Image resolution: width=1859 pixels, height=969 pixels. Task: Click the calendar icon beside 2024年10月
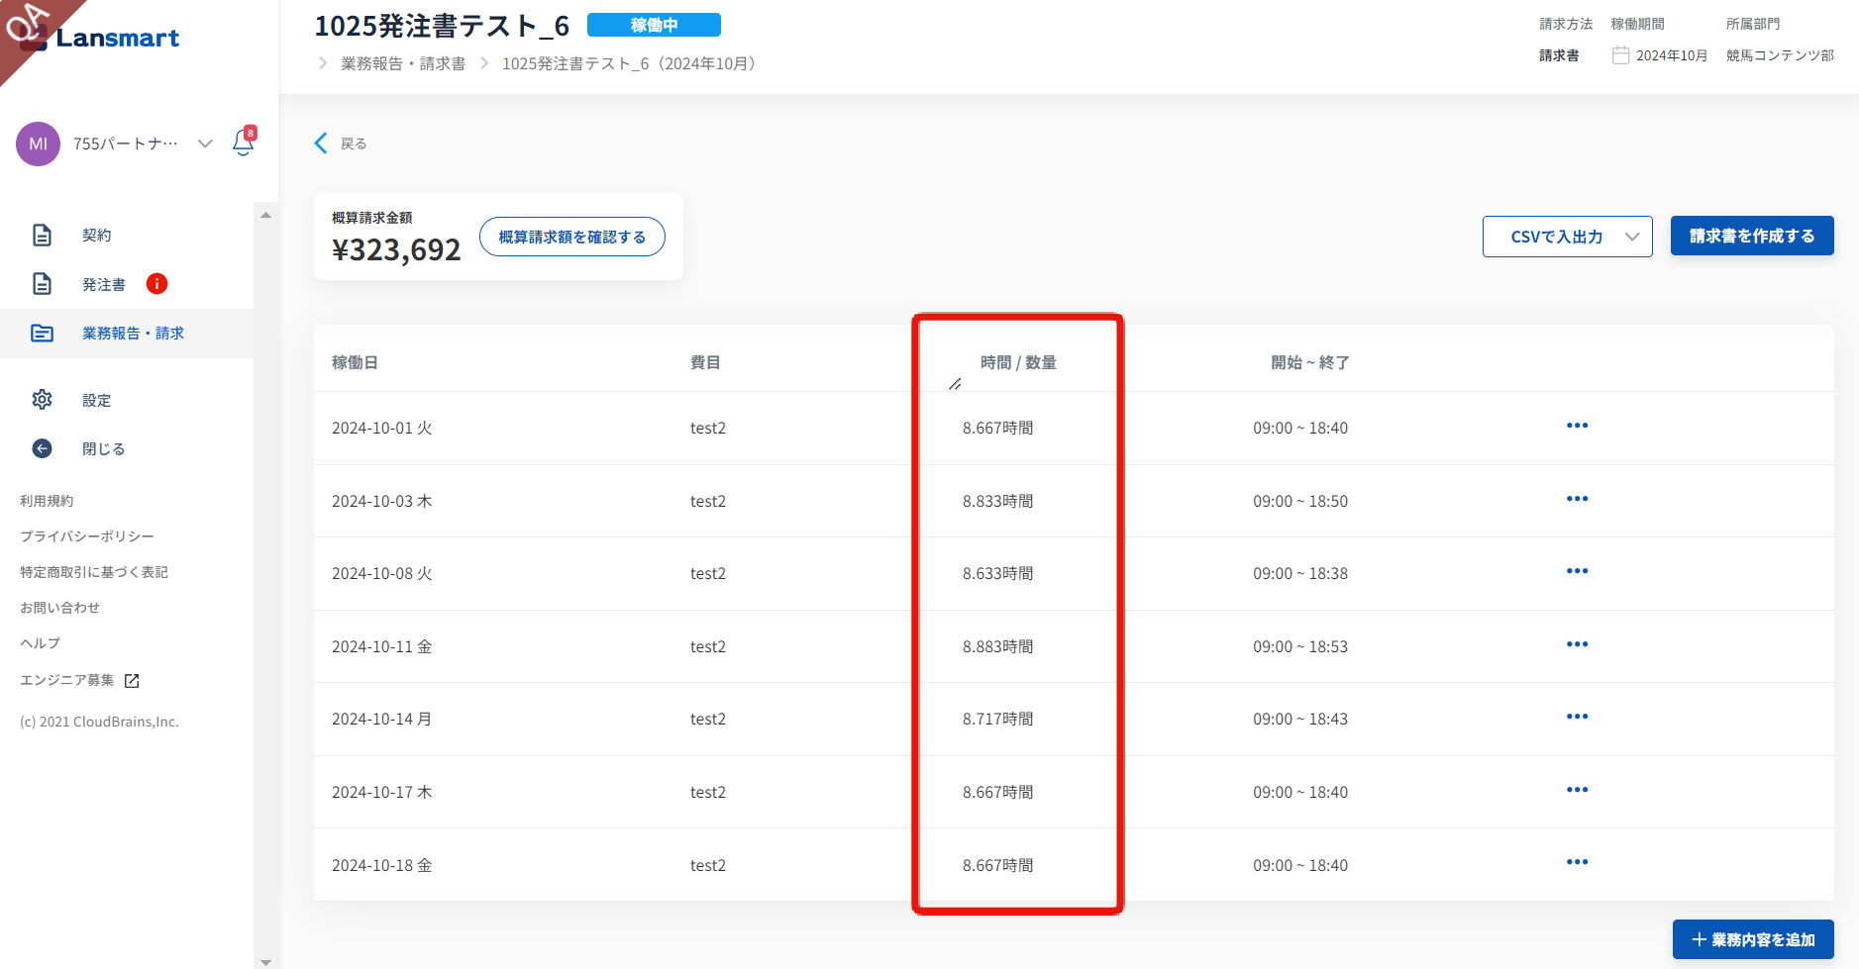click(x=1620, y=55)
